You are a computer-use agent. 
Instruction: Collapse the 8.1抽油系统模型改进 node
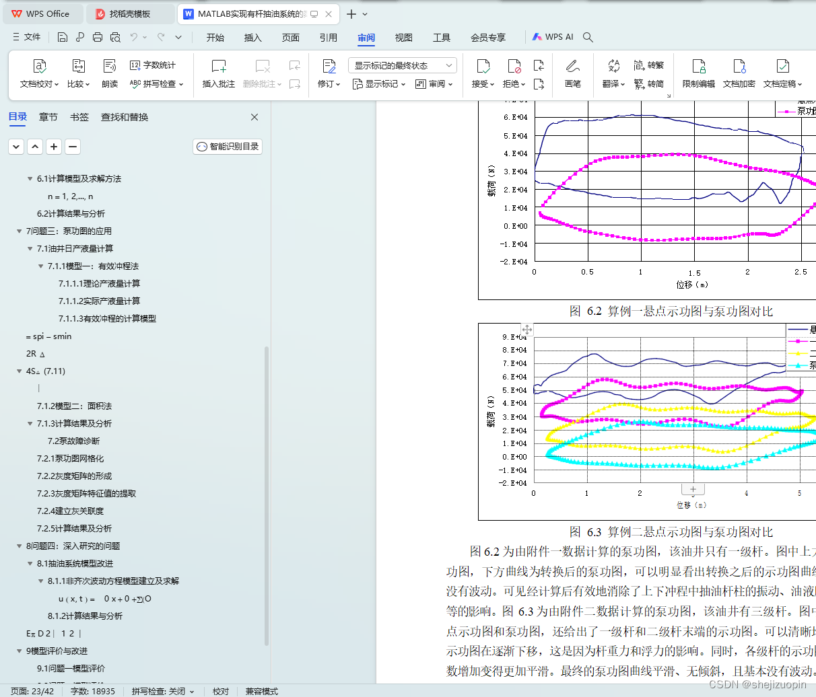30,564
